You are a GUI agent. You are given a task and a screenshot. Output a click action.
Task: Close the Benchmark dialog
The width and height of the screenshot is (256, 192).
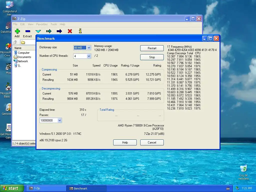216,38
